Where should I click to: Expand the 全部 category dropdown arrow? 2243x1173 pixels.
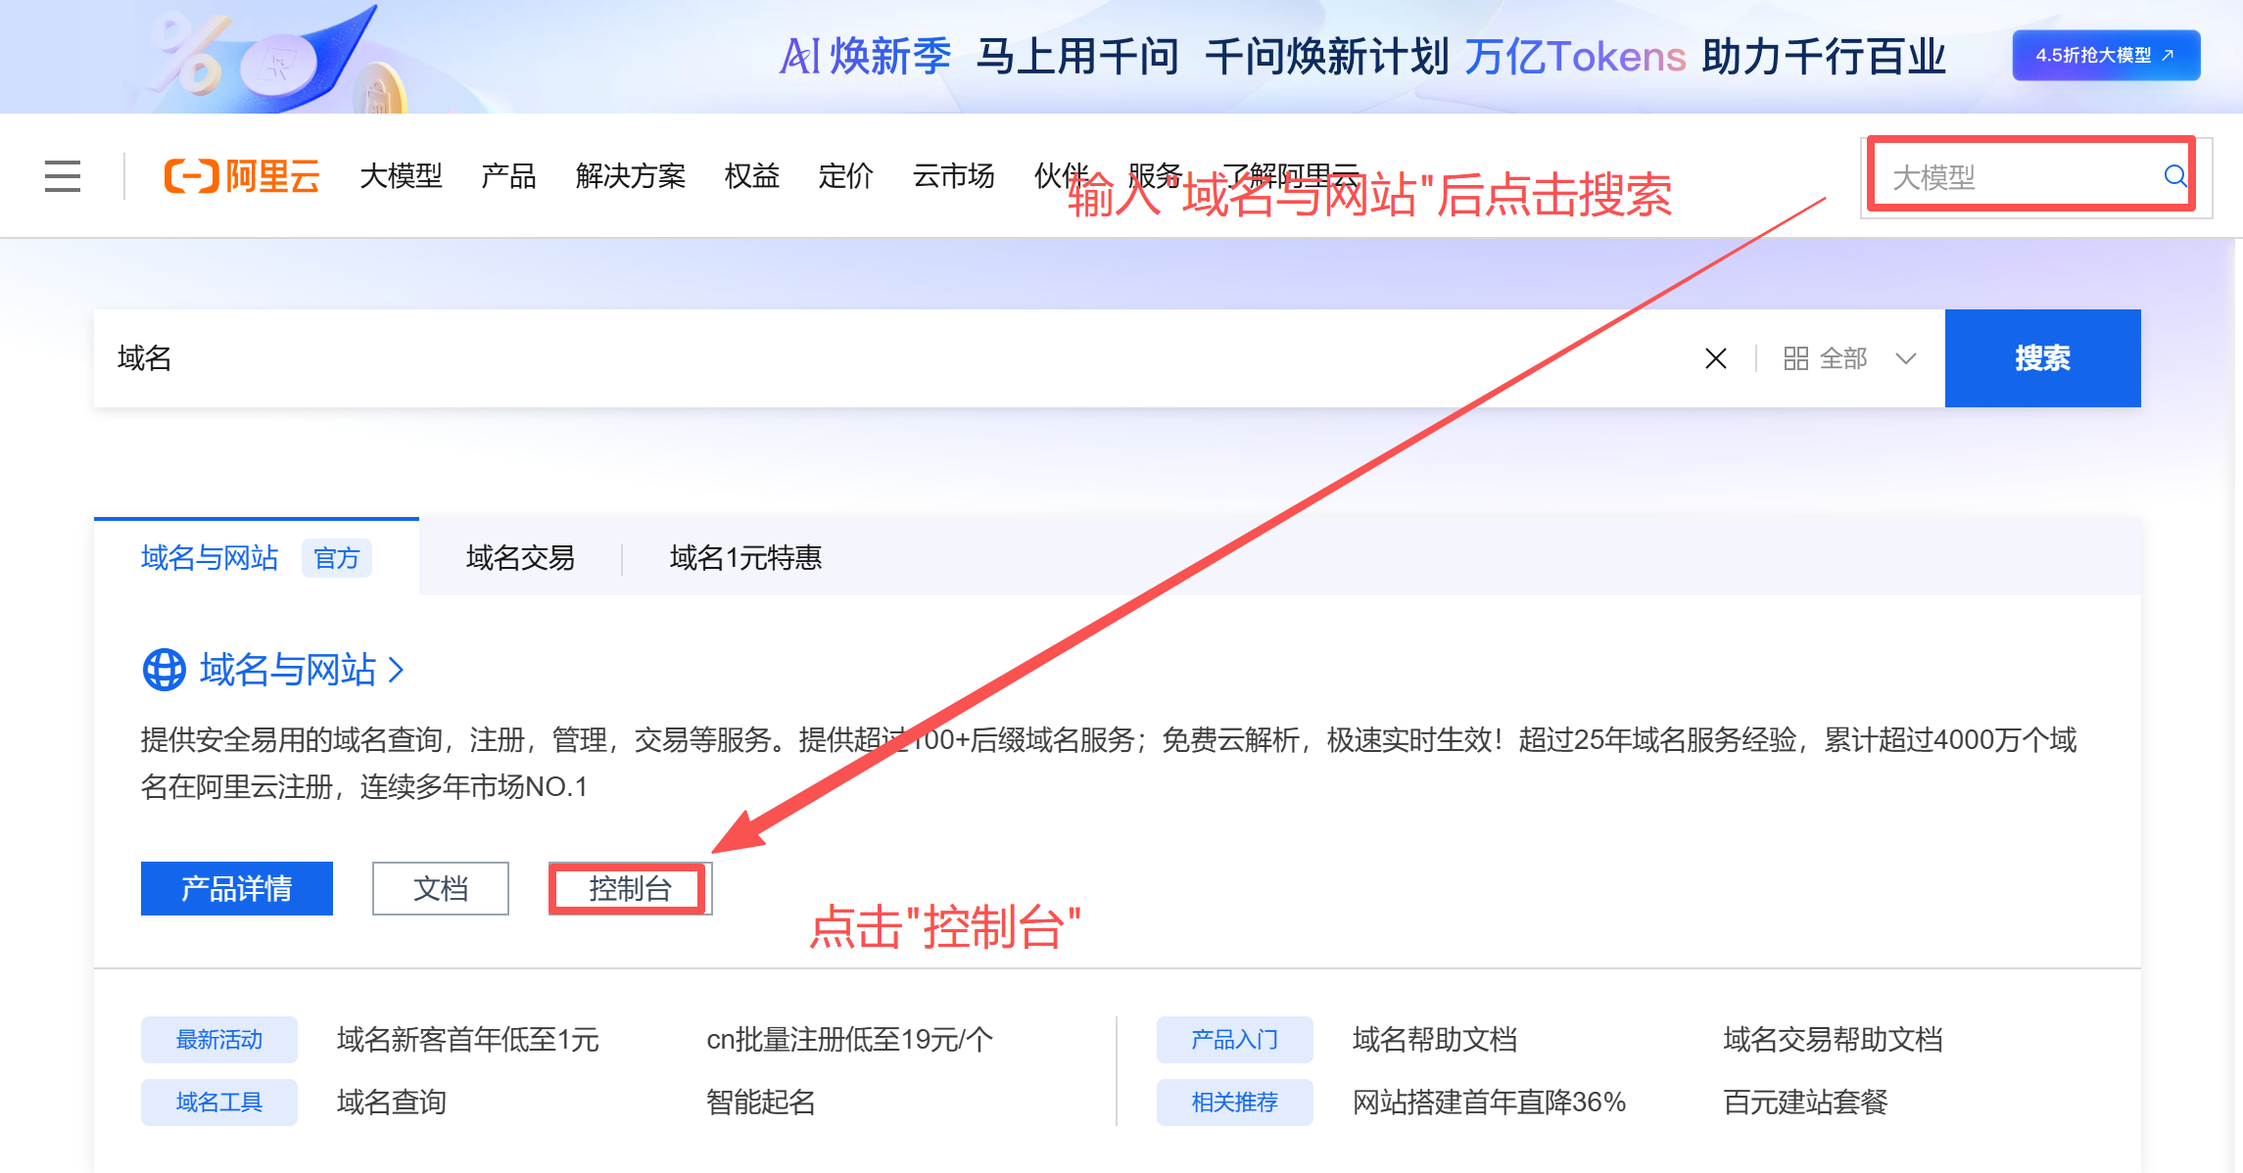pos(1906,358)
